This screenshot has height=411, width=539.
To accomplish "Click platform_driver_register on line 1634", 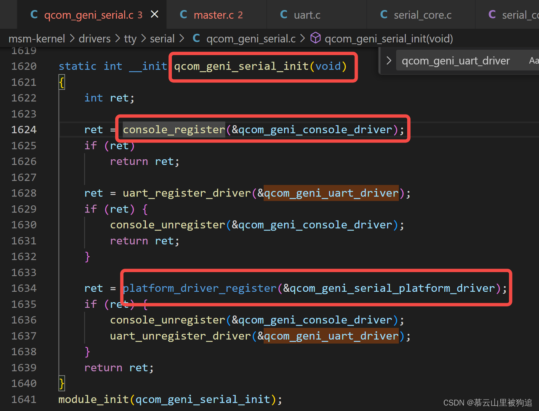I will 200,288.
